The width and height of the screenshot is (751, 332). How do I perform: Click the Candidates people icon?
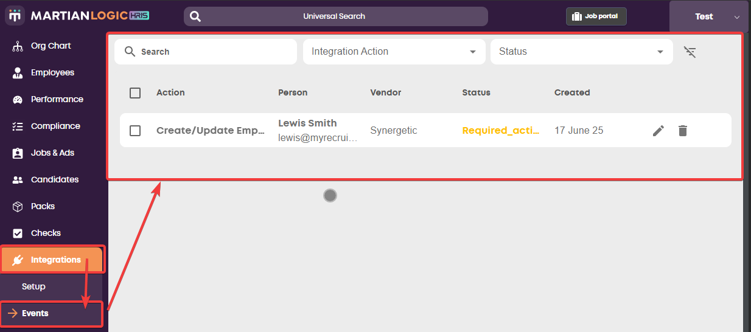(18, 180)
